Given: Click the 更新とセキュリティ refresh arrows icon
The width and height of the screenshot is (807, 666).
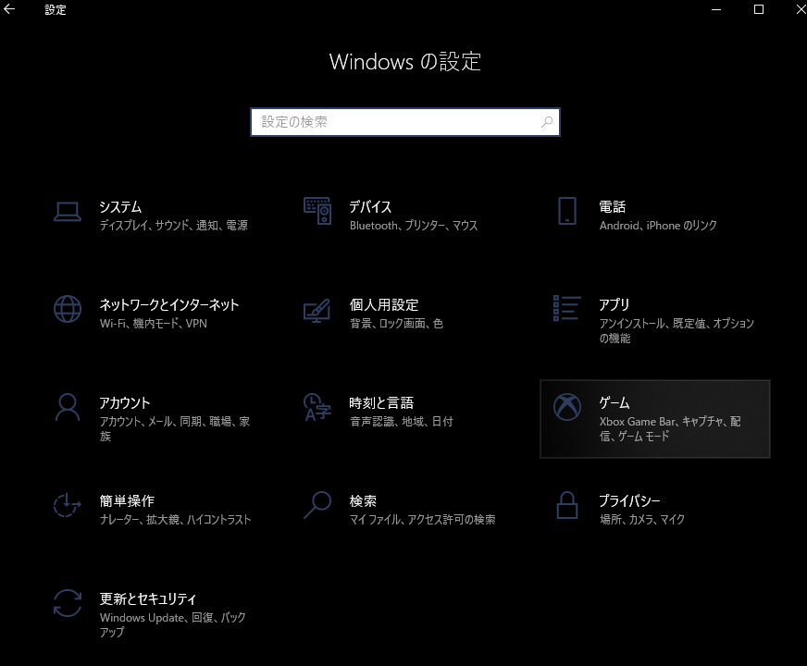Looking at the screenshot, I should (x=68, y=603).
